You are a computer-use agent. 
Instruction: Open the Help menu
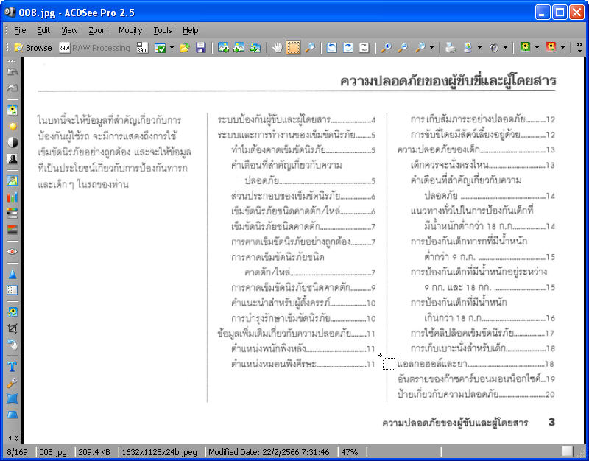(x=191, y=30)
